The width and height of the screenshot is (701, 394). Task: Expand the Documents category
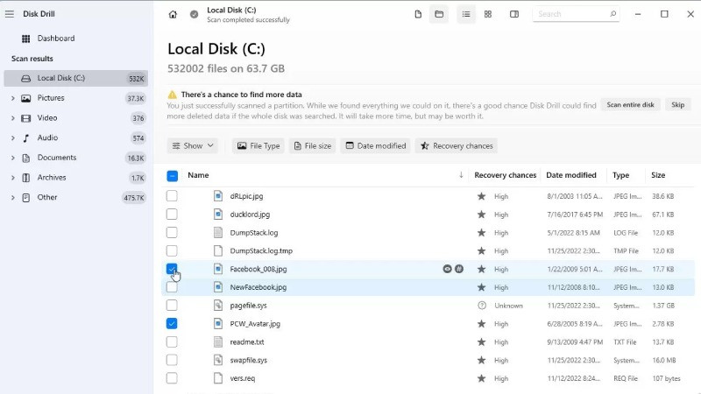12,158
